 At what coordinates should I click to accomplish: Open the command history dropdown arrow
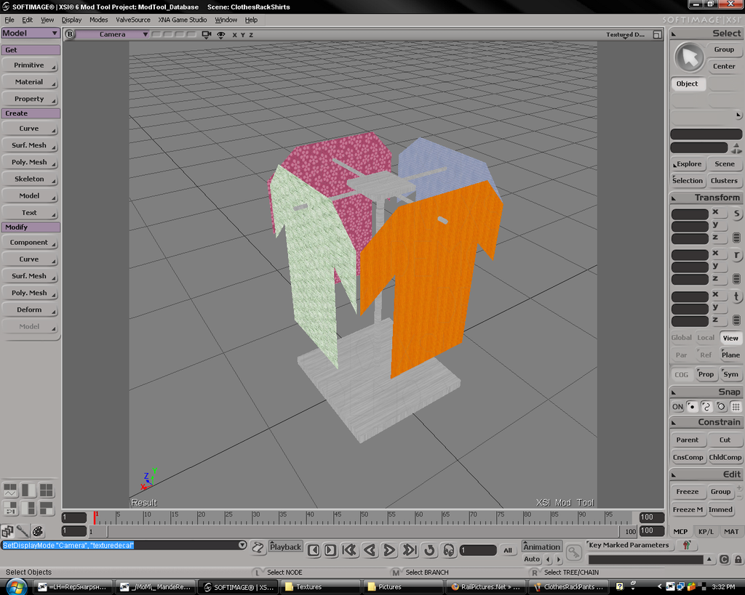(242, 545)
